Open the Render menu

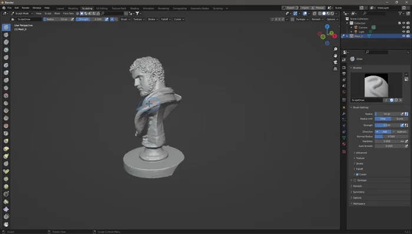[25, 8]
